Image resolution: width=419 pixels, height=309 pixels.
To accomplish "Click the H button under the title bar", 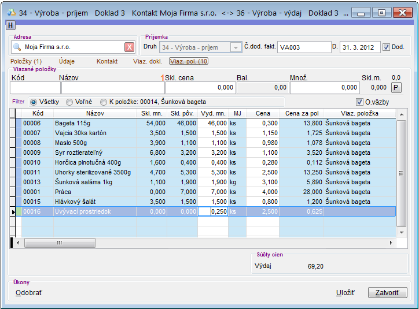I will [x=10, y=24].
